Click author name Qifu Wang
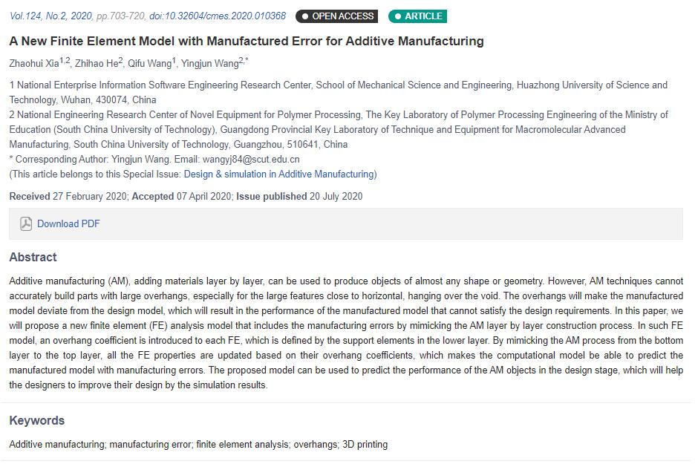This screenshot has width=698, height=464. (149, 63)
